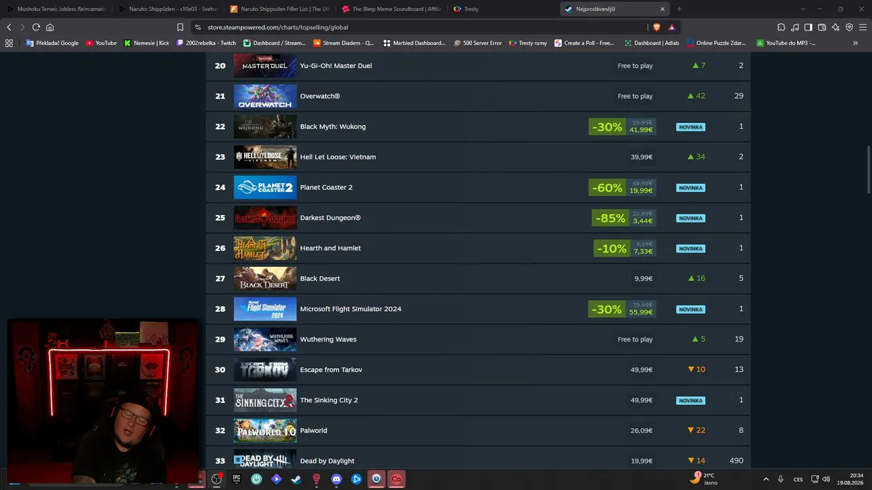Open the Discord taskbar icon
Screen dimensions: 872x490
pyautogui.click(x=336, y=479)
